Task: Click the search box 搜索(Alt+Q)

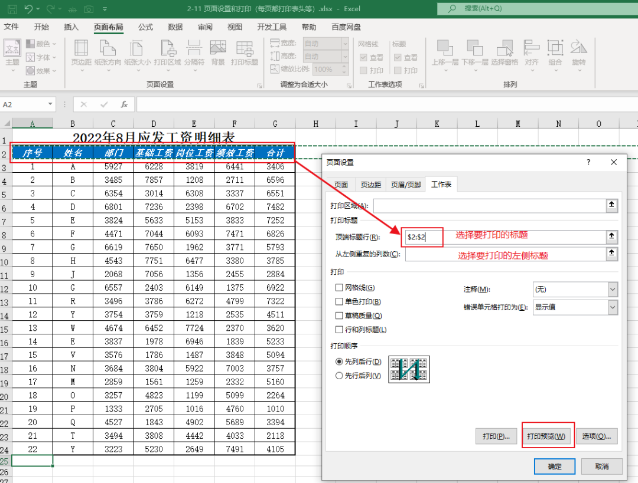Action: tap(538, 8)
